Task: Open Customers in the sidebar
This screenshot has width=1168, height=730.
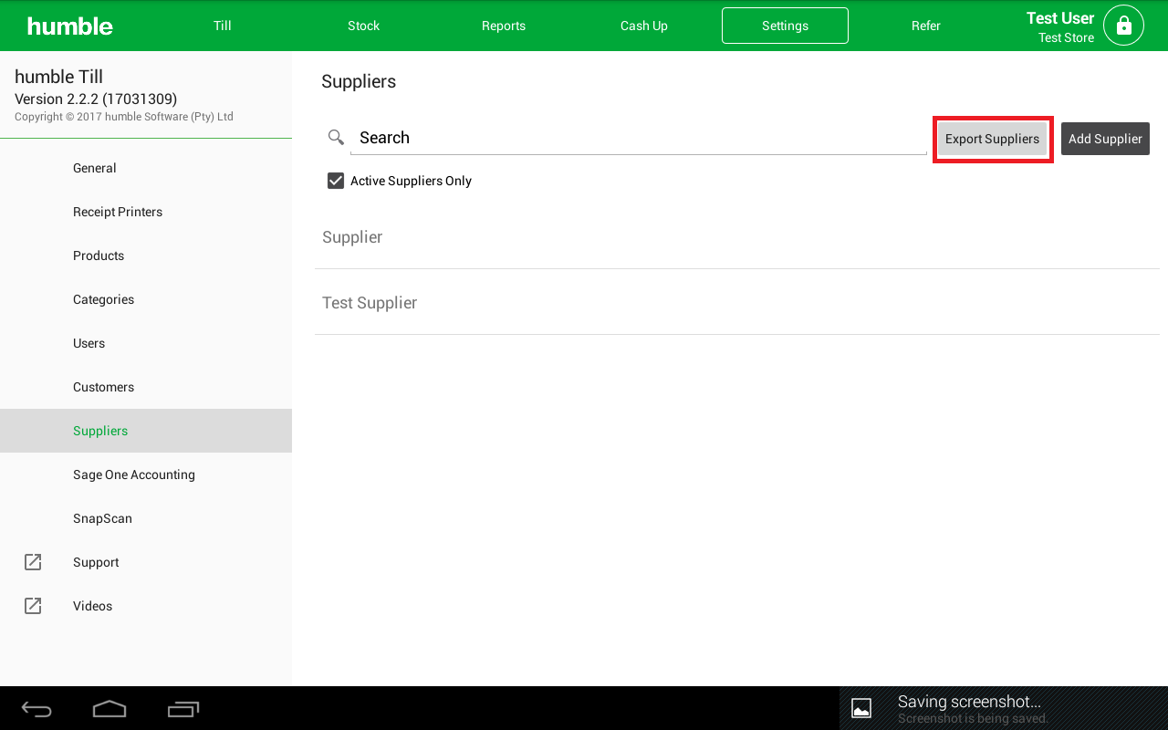Action: click(146, 387)
